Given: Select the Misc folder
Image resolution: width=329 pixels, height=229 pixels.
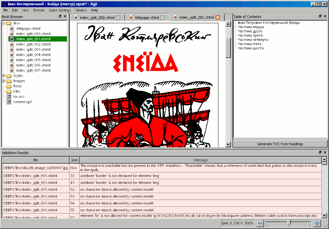Looking at the screenshot, I should click(x=17, y=91).
